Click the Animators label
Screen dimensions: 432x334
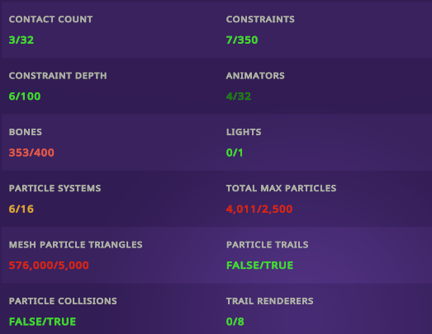(x=255, y=76)
